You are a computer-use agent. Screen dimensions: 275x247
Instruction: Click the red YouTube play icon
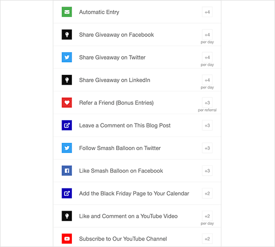(x=67, y=239)
